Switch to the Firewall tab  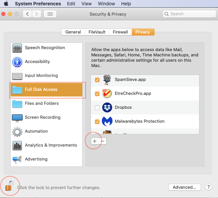pyautogui.click(x=120, y=32)
